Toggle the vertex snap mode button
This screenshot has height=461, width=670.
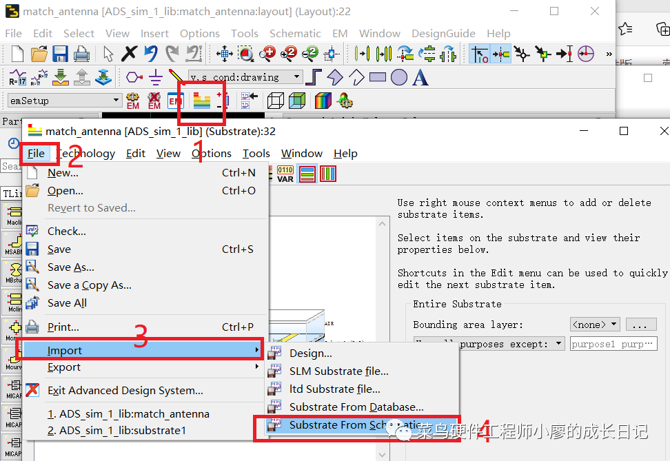(x=522, y=54)
